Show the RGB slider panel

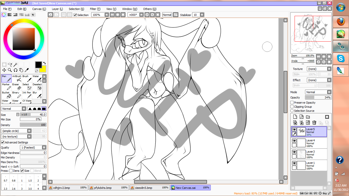pyautogui.click(x=9, y=15)
